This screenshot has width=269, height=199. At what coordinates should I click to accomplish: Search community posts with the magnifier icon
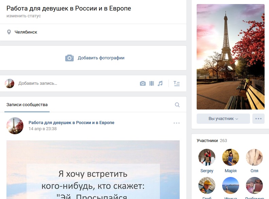(x=177, y=105)
